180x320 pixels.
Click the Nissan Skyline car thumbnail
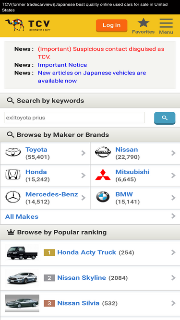[22, 278]
